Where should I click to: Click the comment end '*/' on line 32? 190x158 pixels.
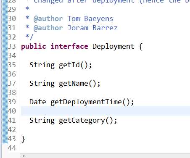click(x=29, y=37)
